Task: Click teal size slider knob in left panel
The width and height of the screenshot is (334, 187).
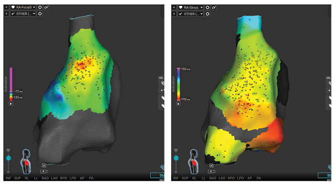Action: (9, 158)
